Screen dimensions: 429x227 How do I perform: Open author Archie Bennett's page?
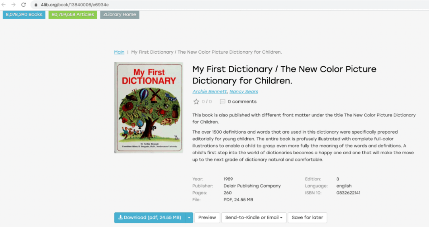point(210,91)
